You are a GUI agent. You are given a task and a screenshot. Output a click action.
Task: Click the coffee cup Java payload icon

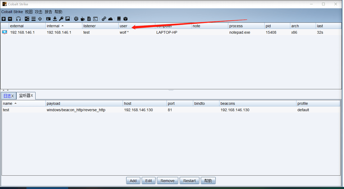tap(83, 19)
